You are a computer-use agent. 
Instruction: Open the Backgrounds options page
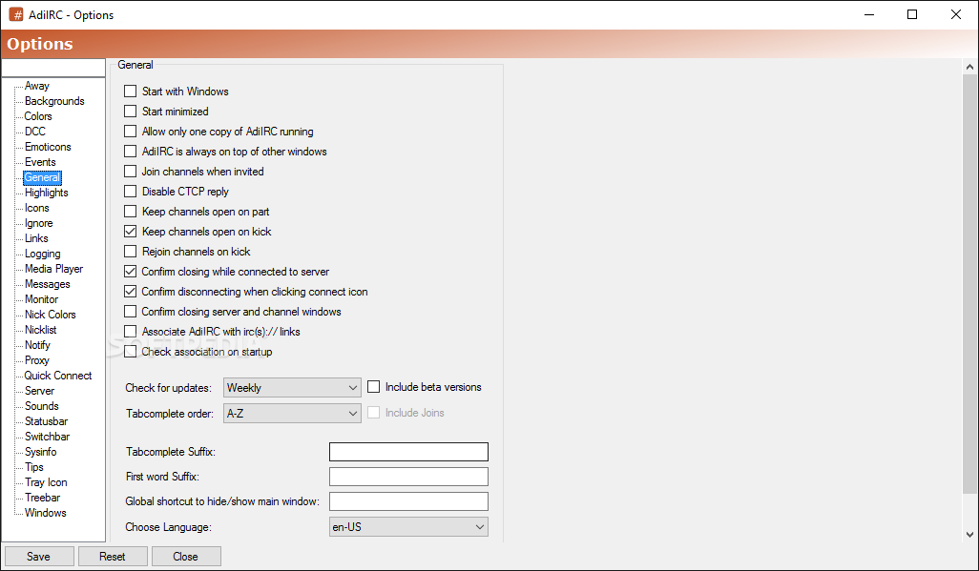click(54, 101)
